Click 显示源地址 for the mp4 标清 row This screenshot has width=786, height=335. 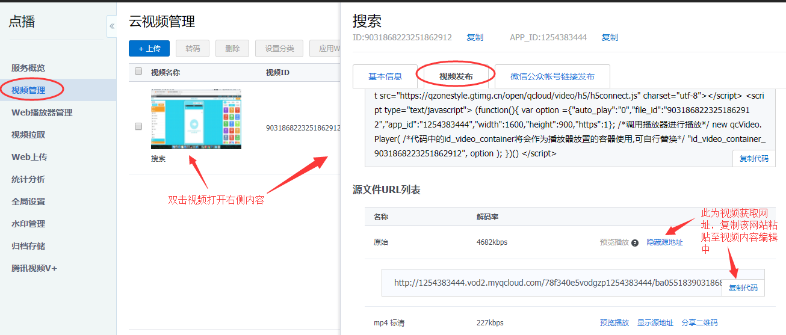(x=655, y=323)
